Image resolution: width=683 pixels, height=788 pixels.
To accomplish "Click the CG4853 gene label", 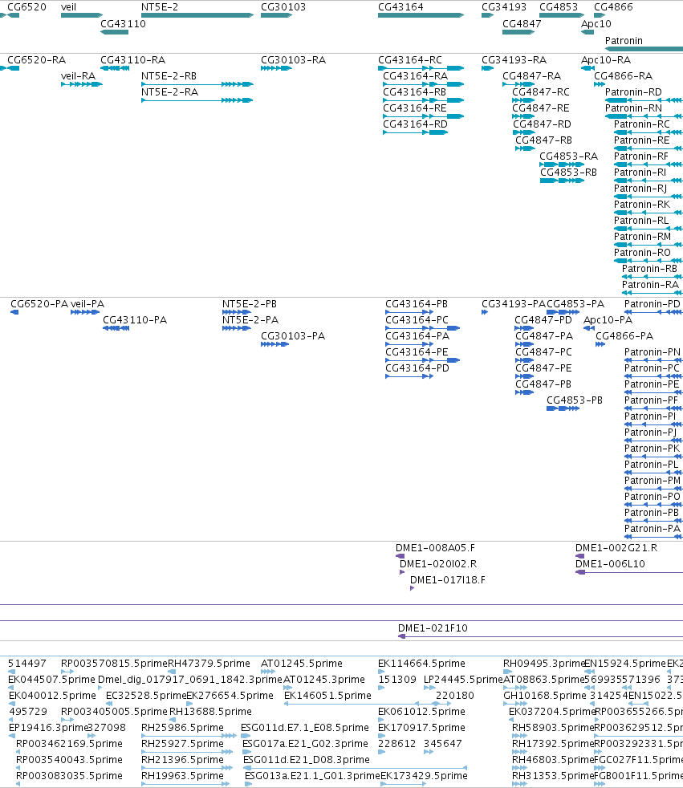I will click(x=559, y=7).
